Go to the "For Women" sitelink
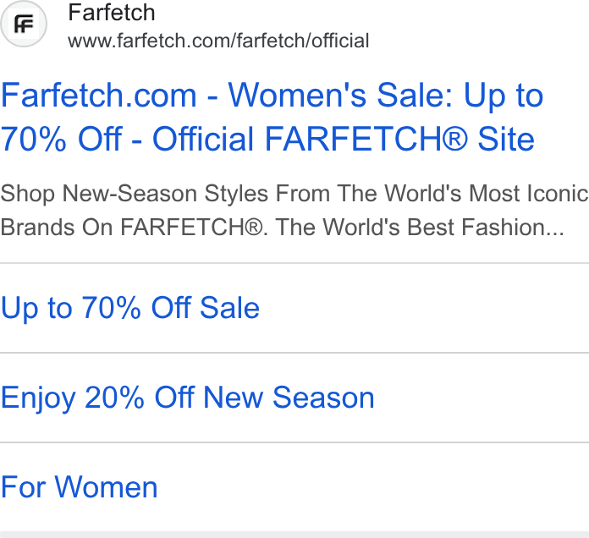Screen dimensions: 589x538 [x=79, y=487]
